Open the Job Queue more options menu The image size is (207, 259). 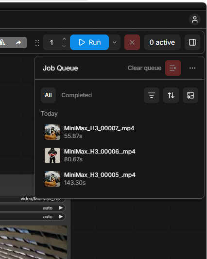[192, 68]
